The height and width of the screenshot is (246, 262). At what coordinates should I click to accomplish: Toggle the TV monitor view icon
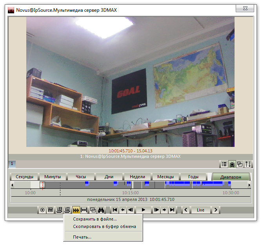[x=232, y=164]
